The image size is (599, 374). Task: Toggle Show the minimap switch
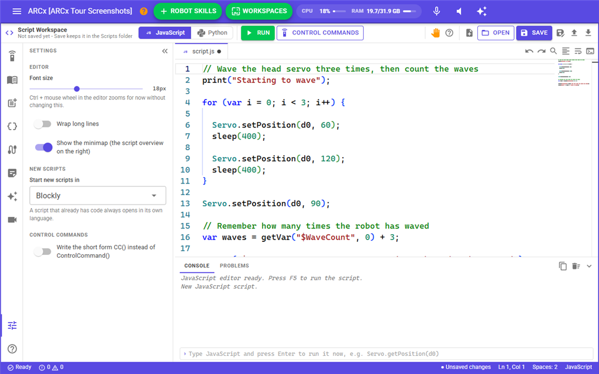[43, 147]
